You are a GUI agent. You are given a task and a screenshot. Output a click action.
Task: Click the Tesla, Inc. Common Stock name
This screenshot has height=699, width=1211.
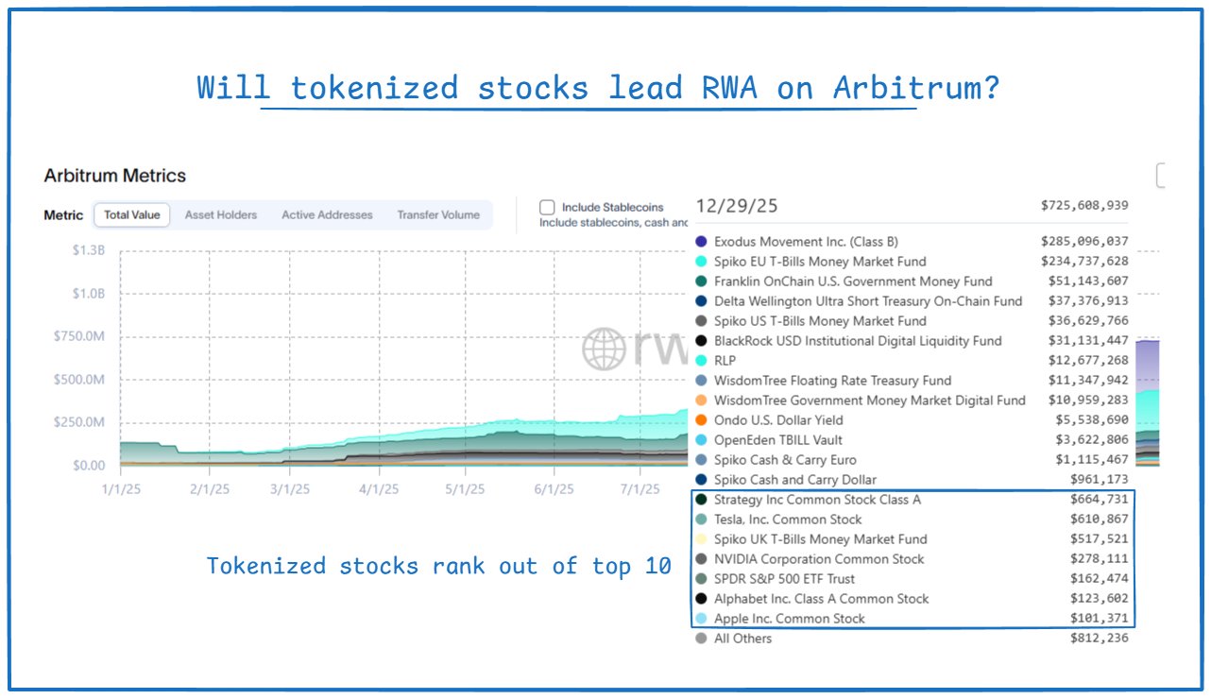tap(788, 520)
